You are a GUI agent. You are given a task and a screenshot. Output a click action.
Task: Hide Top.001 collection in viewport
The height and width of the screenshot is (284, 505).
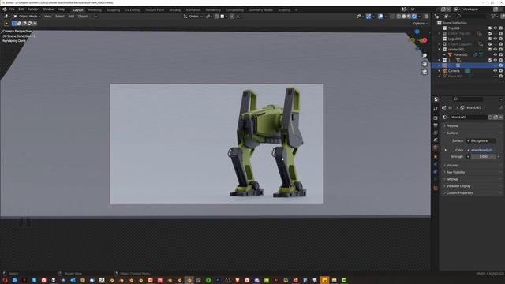[x=496, y=28]
